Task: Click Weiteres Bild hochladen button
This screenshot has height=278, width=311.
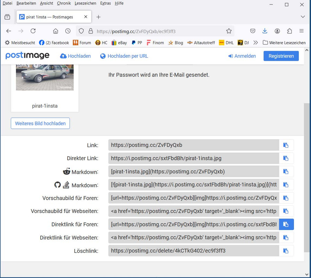Action: click(x=40, y=123)
